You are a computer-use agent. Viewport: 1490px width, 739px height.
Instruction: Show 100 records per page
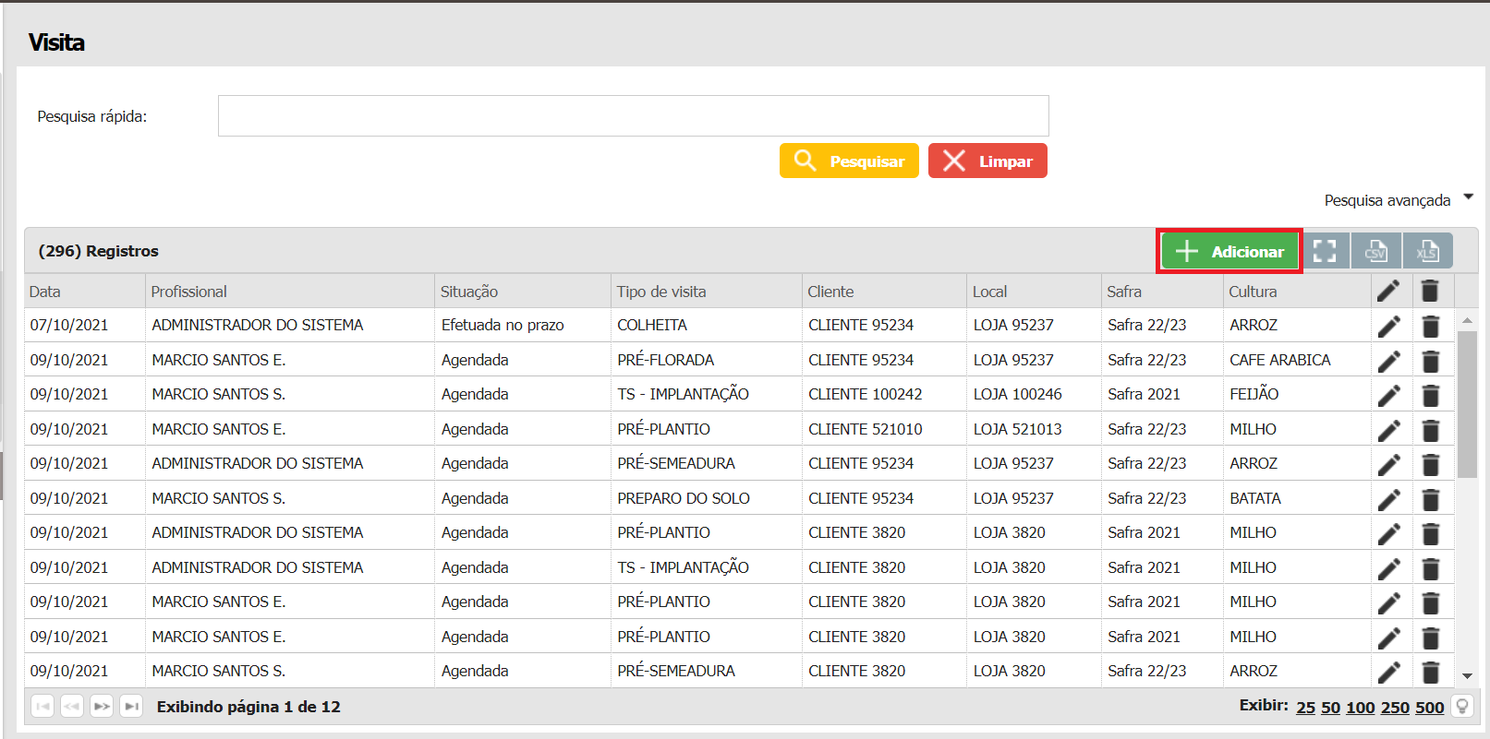1361,707
